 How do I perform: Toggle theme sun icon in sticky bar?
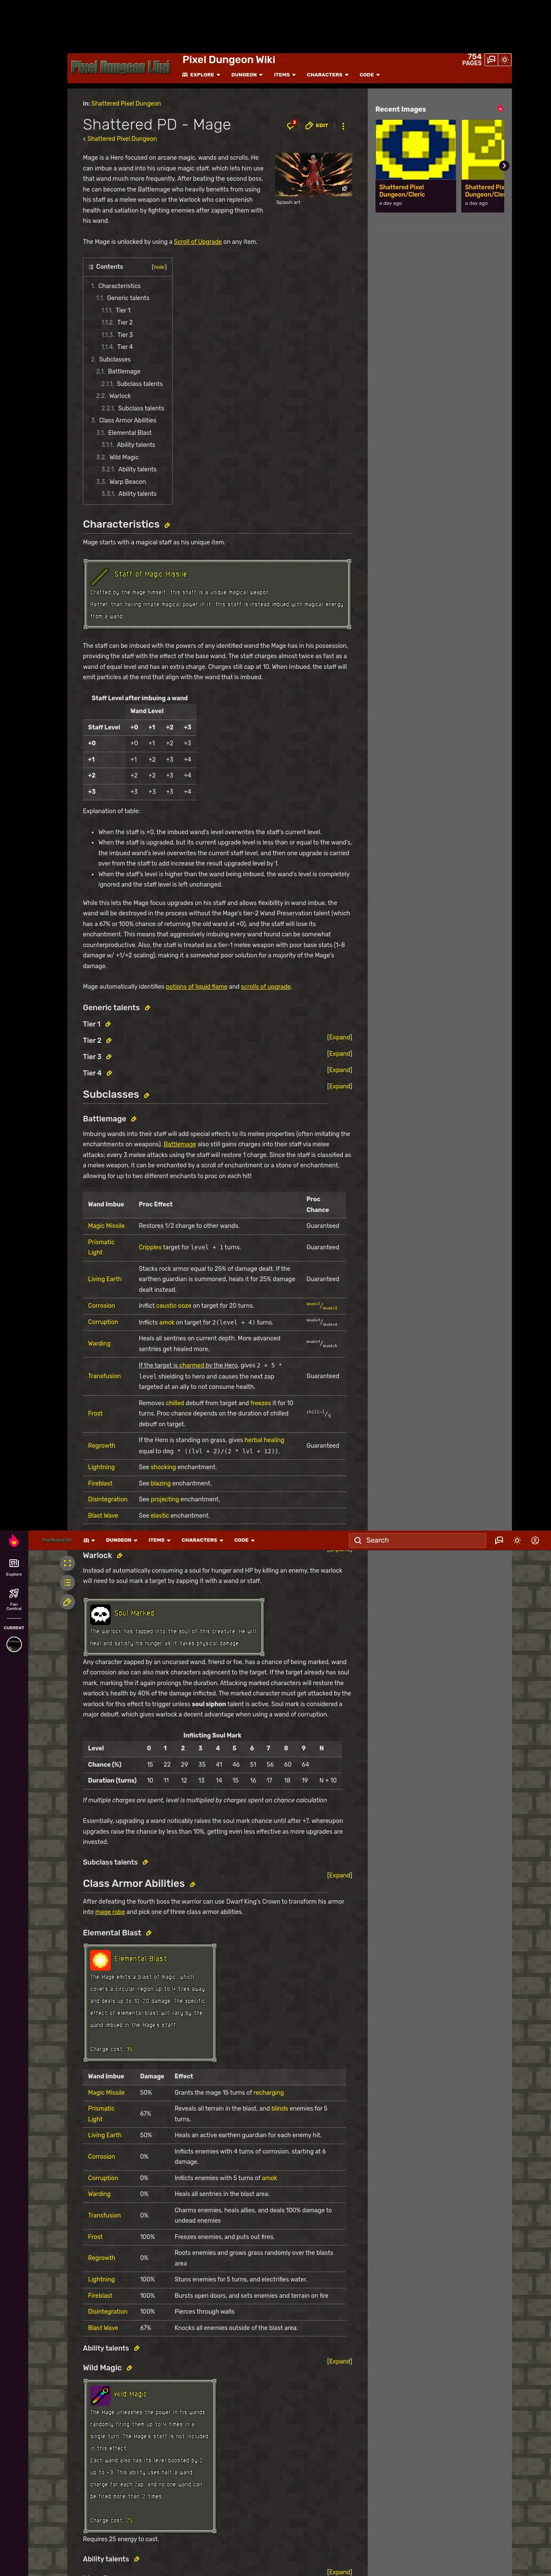pos(517,1540)
